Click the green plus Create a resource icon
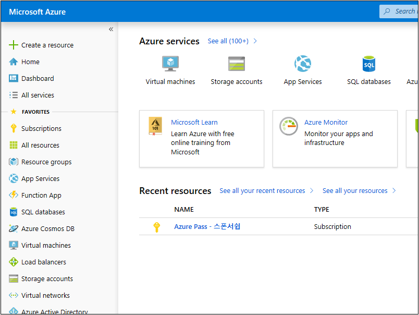 point(14,45)
